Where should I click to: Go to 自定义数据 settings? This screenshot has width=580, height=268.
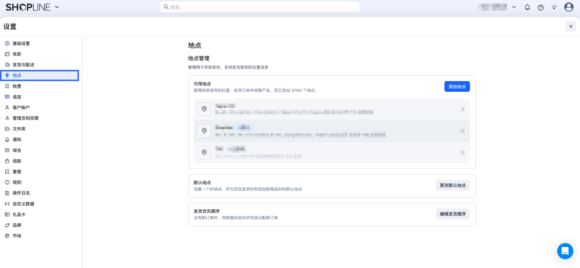click(x=40, y=204)
